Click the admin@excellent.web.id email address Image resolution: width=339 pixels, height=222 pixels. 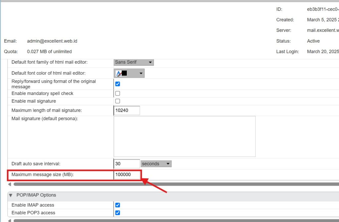[x=52, y=41]
